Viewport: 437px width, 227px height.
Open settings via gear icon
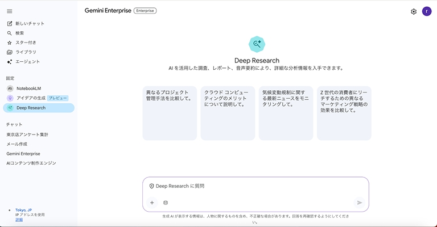pos(414,12)
